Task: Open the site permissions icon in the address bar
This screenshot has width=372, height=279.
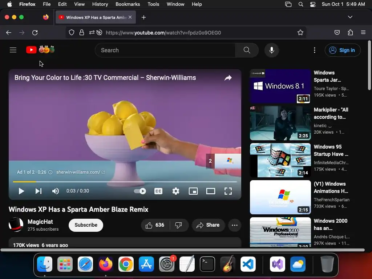Action: coord(92,32)
